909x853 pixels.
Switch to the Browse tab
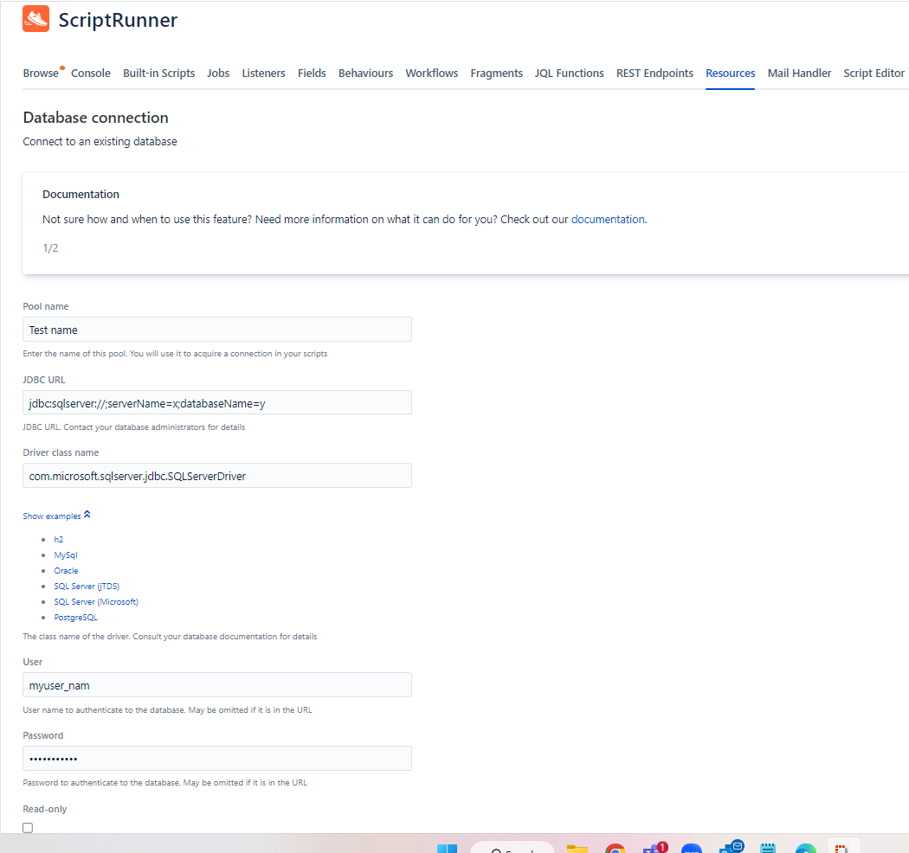pos(41,73)
